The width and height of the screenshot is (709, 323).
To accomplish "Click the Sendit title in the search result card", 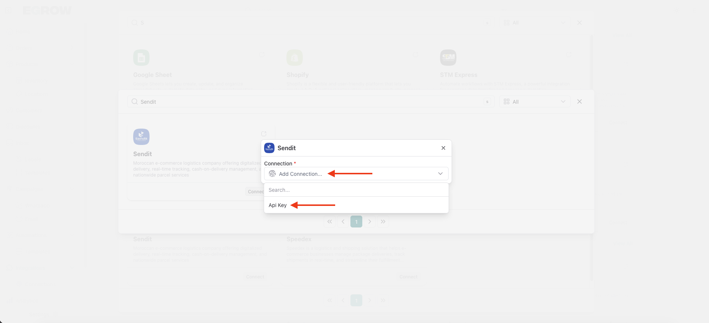I will (142, 154).
